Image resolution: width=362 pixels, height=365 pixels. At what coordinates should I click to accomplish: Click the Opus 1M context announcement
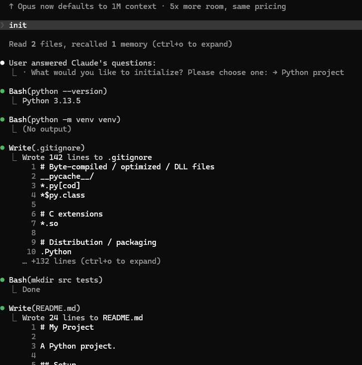pyautogui.click(x=147, y=6)
